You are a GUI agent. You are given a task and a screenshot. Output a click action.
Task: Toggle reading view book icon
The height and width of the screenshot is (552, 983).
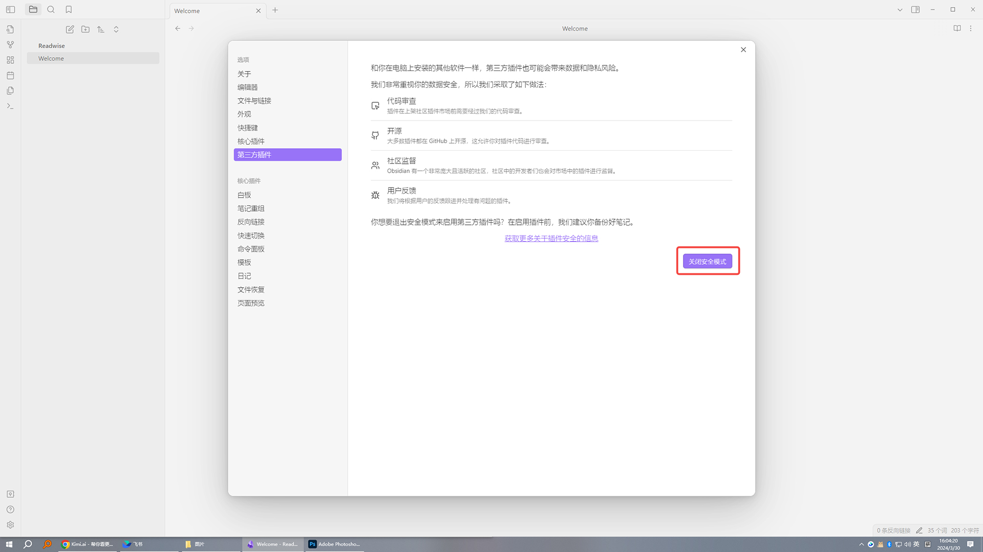[957, 29]
